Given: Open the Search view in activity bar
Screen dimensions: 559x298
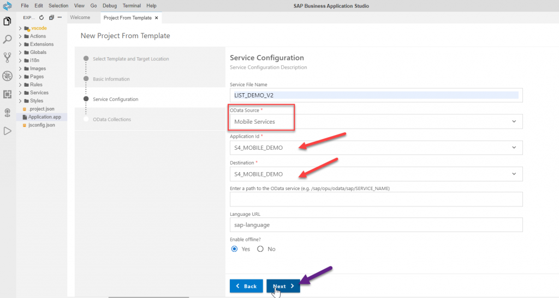Looking at the screenshot, I should [7, 39].
